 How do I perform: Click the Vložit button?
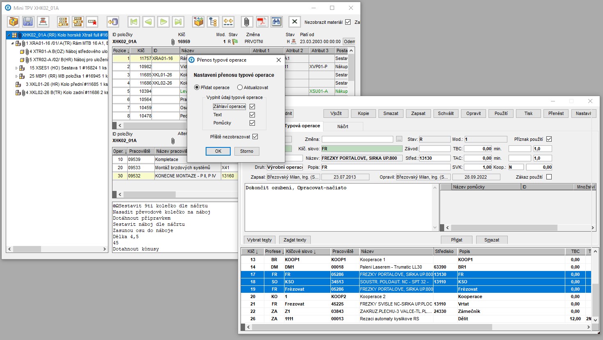click(x=336, y=113)
